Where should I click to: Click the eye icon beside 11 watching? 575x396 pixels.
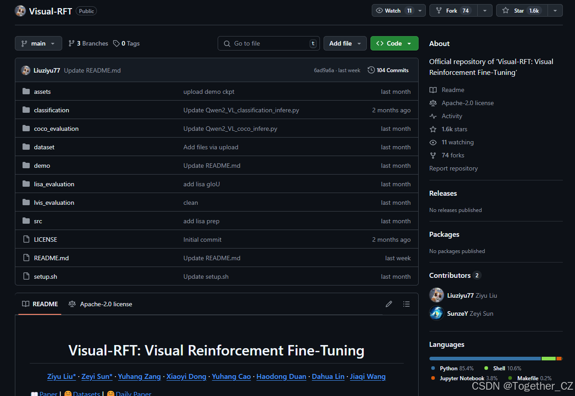(x=433, y=142)
